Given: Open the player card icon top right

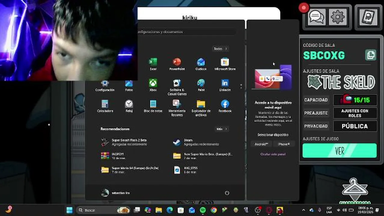Looking at the screenshot, I should tap(368, 17).
